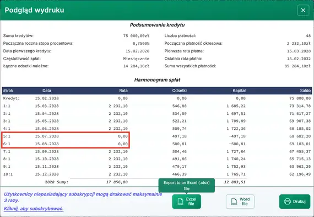
Task: Click the Drukuj print button
Action: 295,202
